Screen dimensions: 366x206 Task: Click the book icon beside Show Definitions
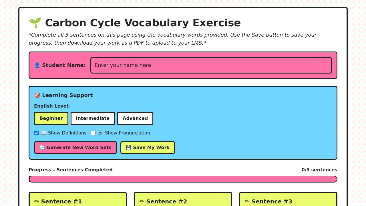tap(44, 133)
